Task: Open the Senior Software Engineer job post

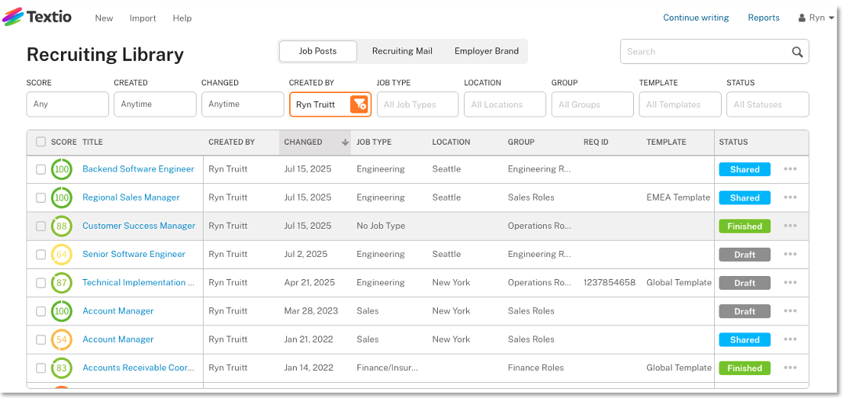Action: (x=134, y=254)
